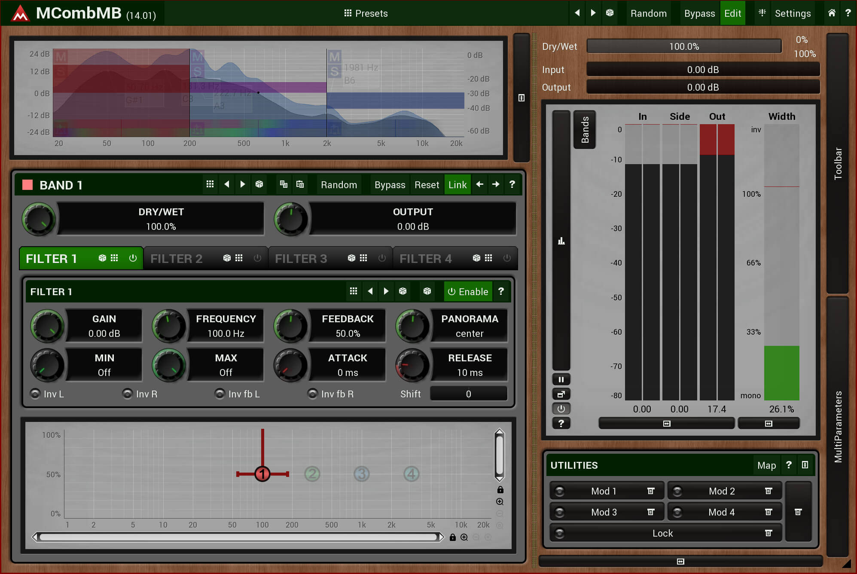The width and height of the screenshot is (857, 574).
Task: Expand the spectrum panel side collapse button
Action: [x=522, y=98]
